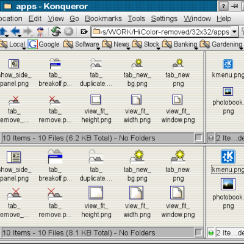Screen dimensions: 244x244
Task: Select tab_new_bg.png in the bottom pane
Action: tap(137, 157)
